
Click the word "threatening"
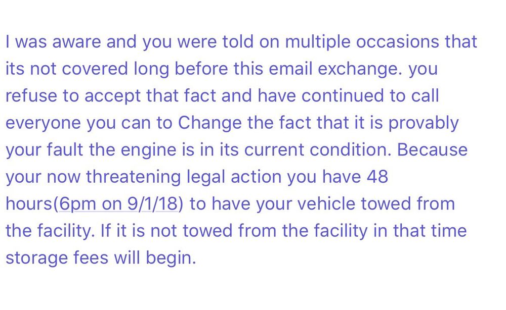(x=134, y=177)
